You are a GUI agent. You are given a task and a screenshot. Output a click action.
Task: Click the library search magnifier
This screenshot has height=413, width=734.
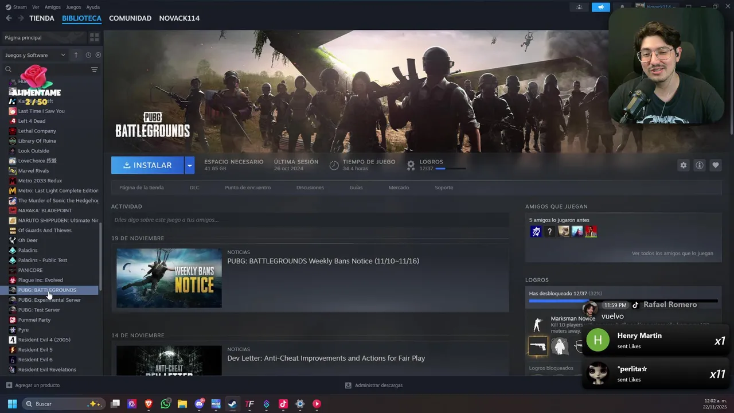[8, 69]
